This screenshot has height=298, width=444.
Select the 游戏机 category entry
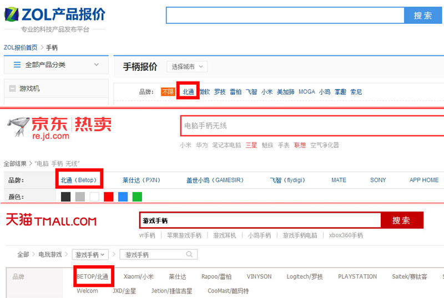point(29,89)
